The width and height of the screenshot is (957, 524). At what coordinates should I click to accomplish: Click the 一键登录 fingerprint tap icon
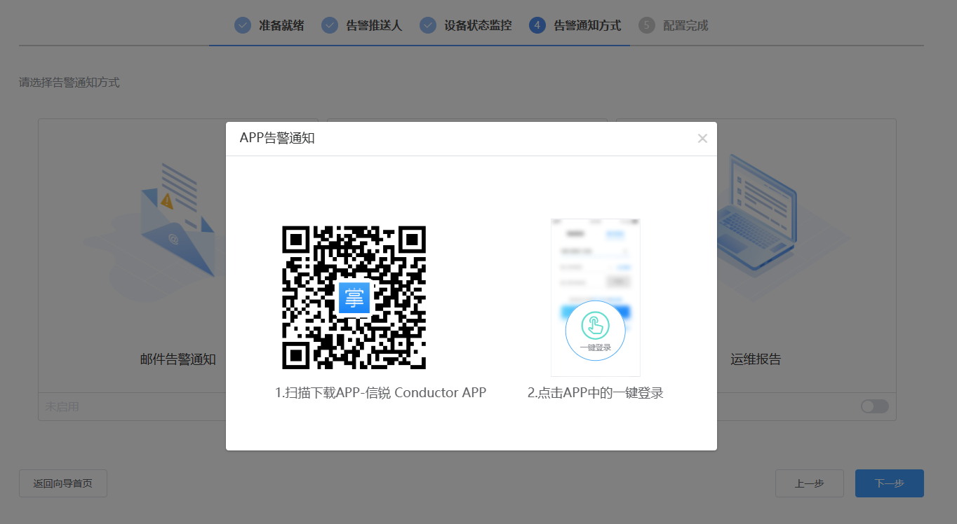pos(595,326)
